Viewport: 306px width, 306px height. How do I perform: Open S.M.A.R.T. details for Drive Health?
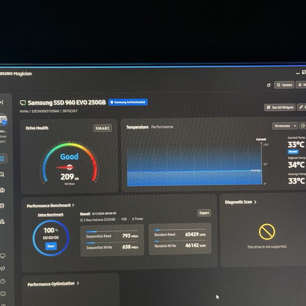click(102, 128)
